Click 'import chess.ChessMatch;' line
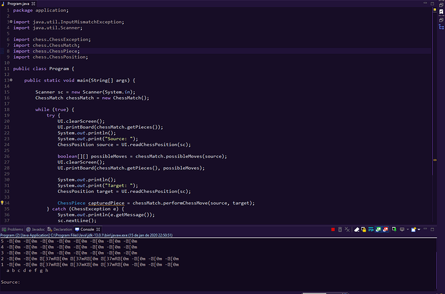Viewport: 445px width, 294px height. pos(46,45)
